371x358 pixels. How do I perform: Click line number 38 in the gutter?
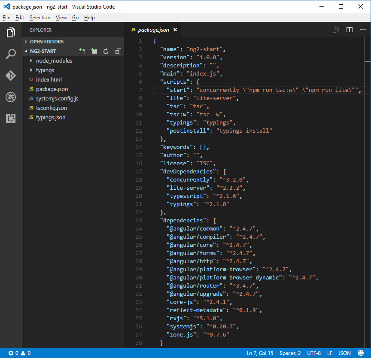pyautogui.click(x=139, y=343)
